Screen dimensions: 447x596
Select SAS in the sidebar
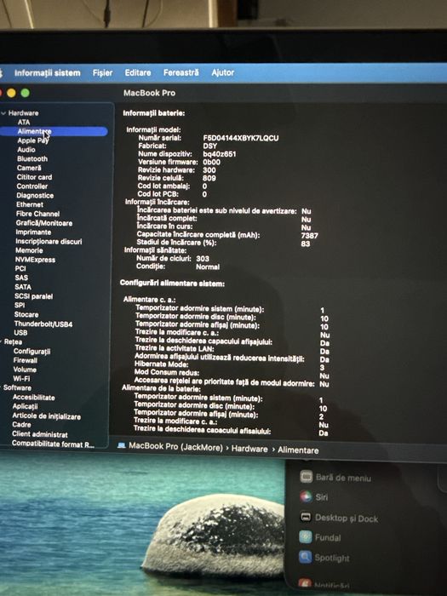point(21,278)
